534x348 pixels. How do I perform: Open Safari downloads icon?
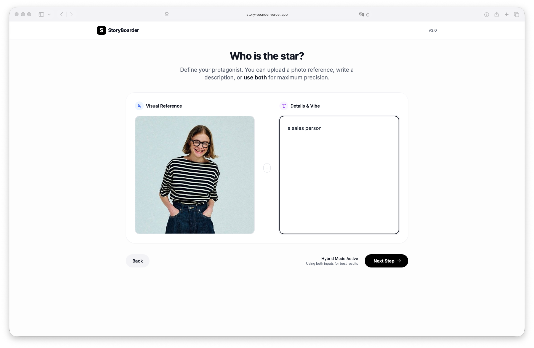pyautogui.click(x=487, y=15)
